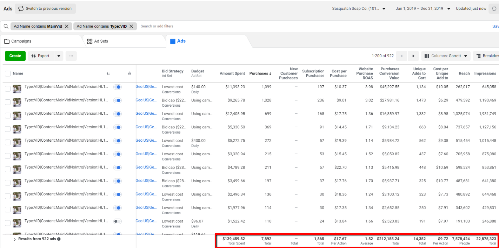Viewport: 499px width, 248px height.
Task: Expand the Results from 922 ads row
Action: click(x=14, y=239)
